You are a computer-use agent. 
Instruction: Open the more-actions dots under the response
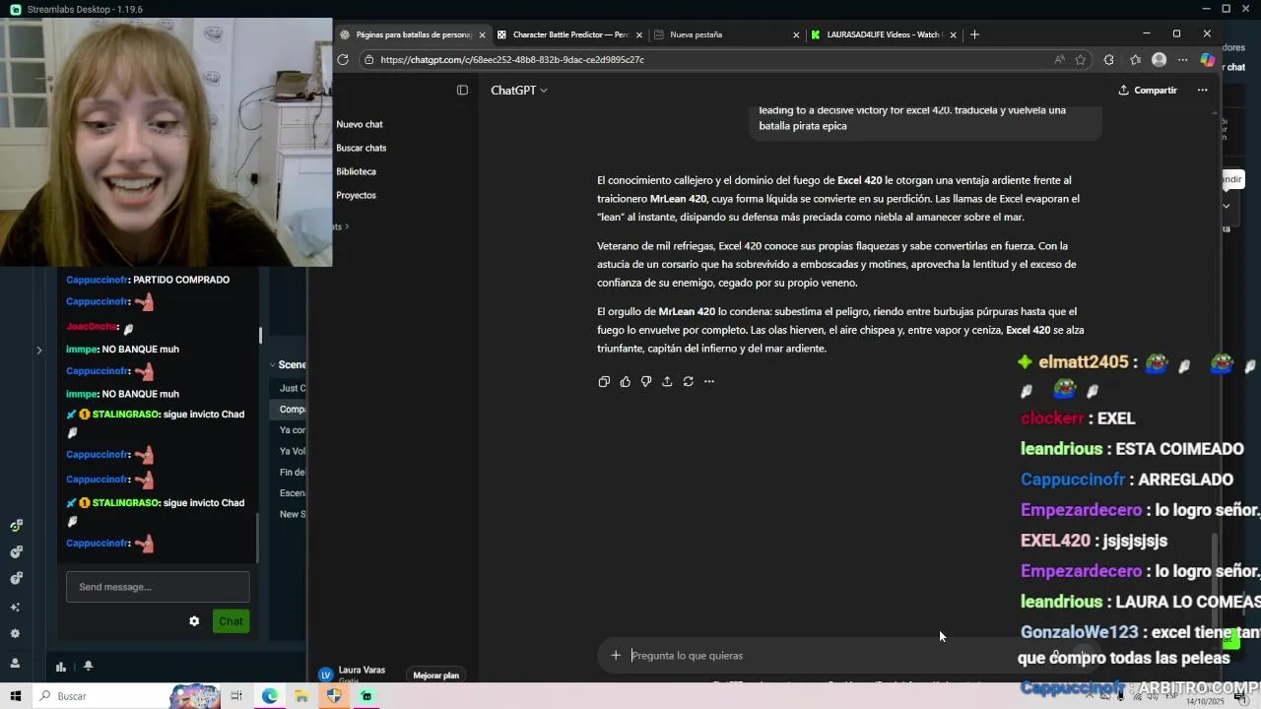tap(709, 381)
